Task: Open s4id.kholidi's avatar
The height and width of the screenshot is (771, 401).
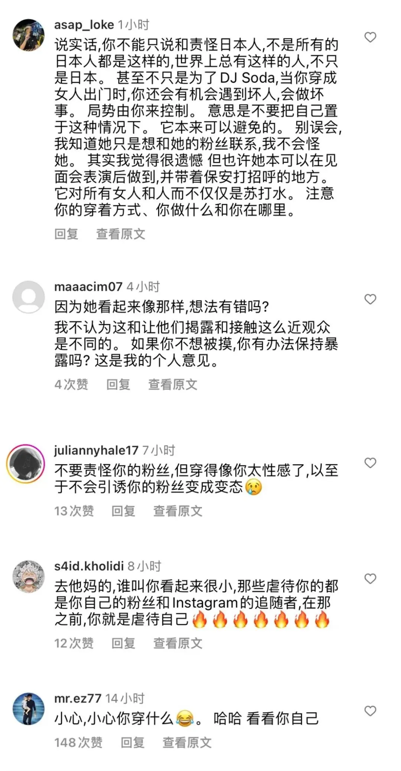Action: (29, 576)
